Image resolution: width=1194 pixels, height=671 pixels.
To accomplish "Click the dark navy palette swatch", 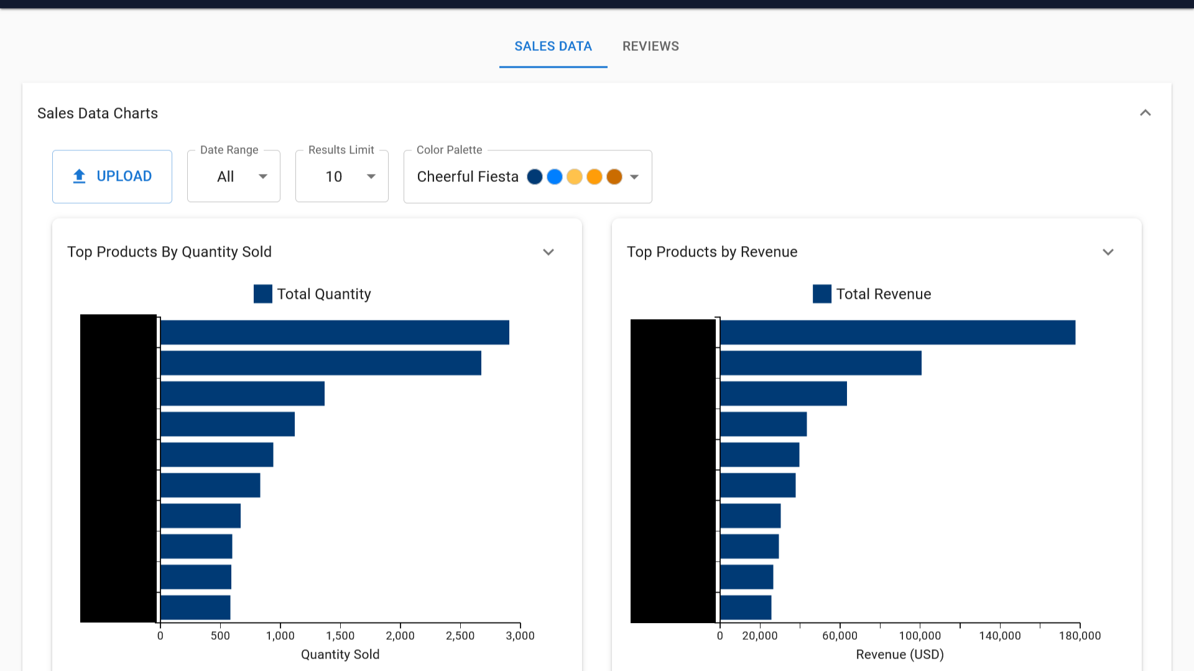I will (535, 177).
